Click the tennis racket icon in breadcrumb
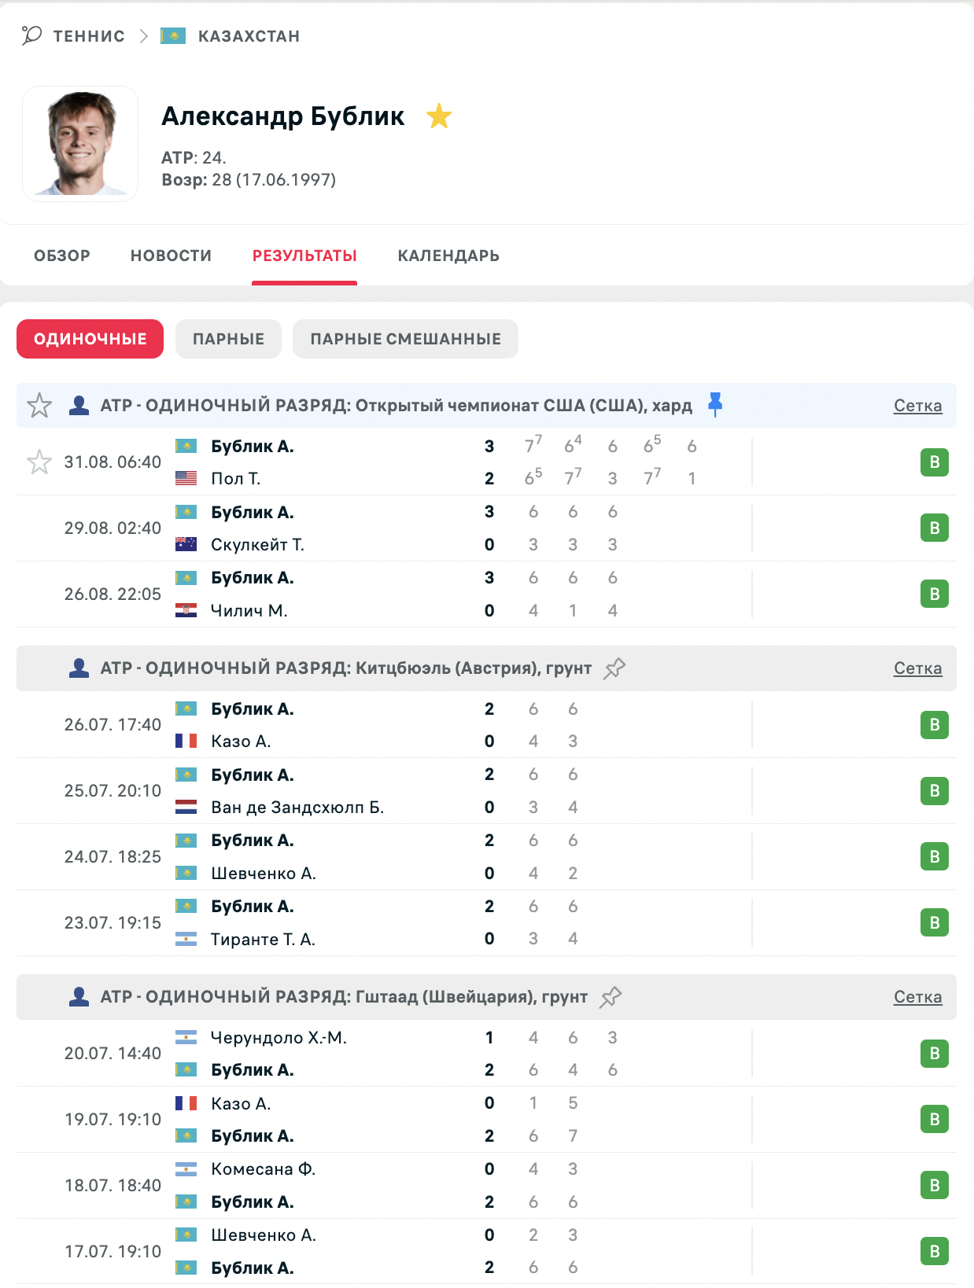 31,35
